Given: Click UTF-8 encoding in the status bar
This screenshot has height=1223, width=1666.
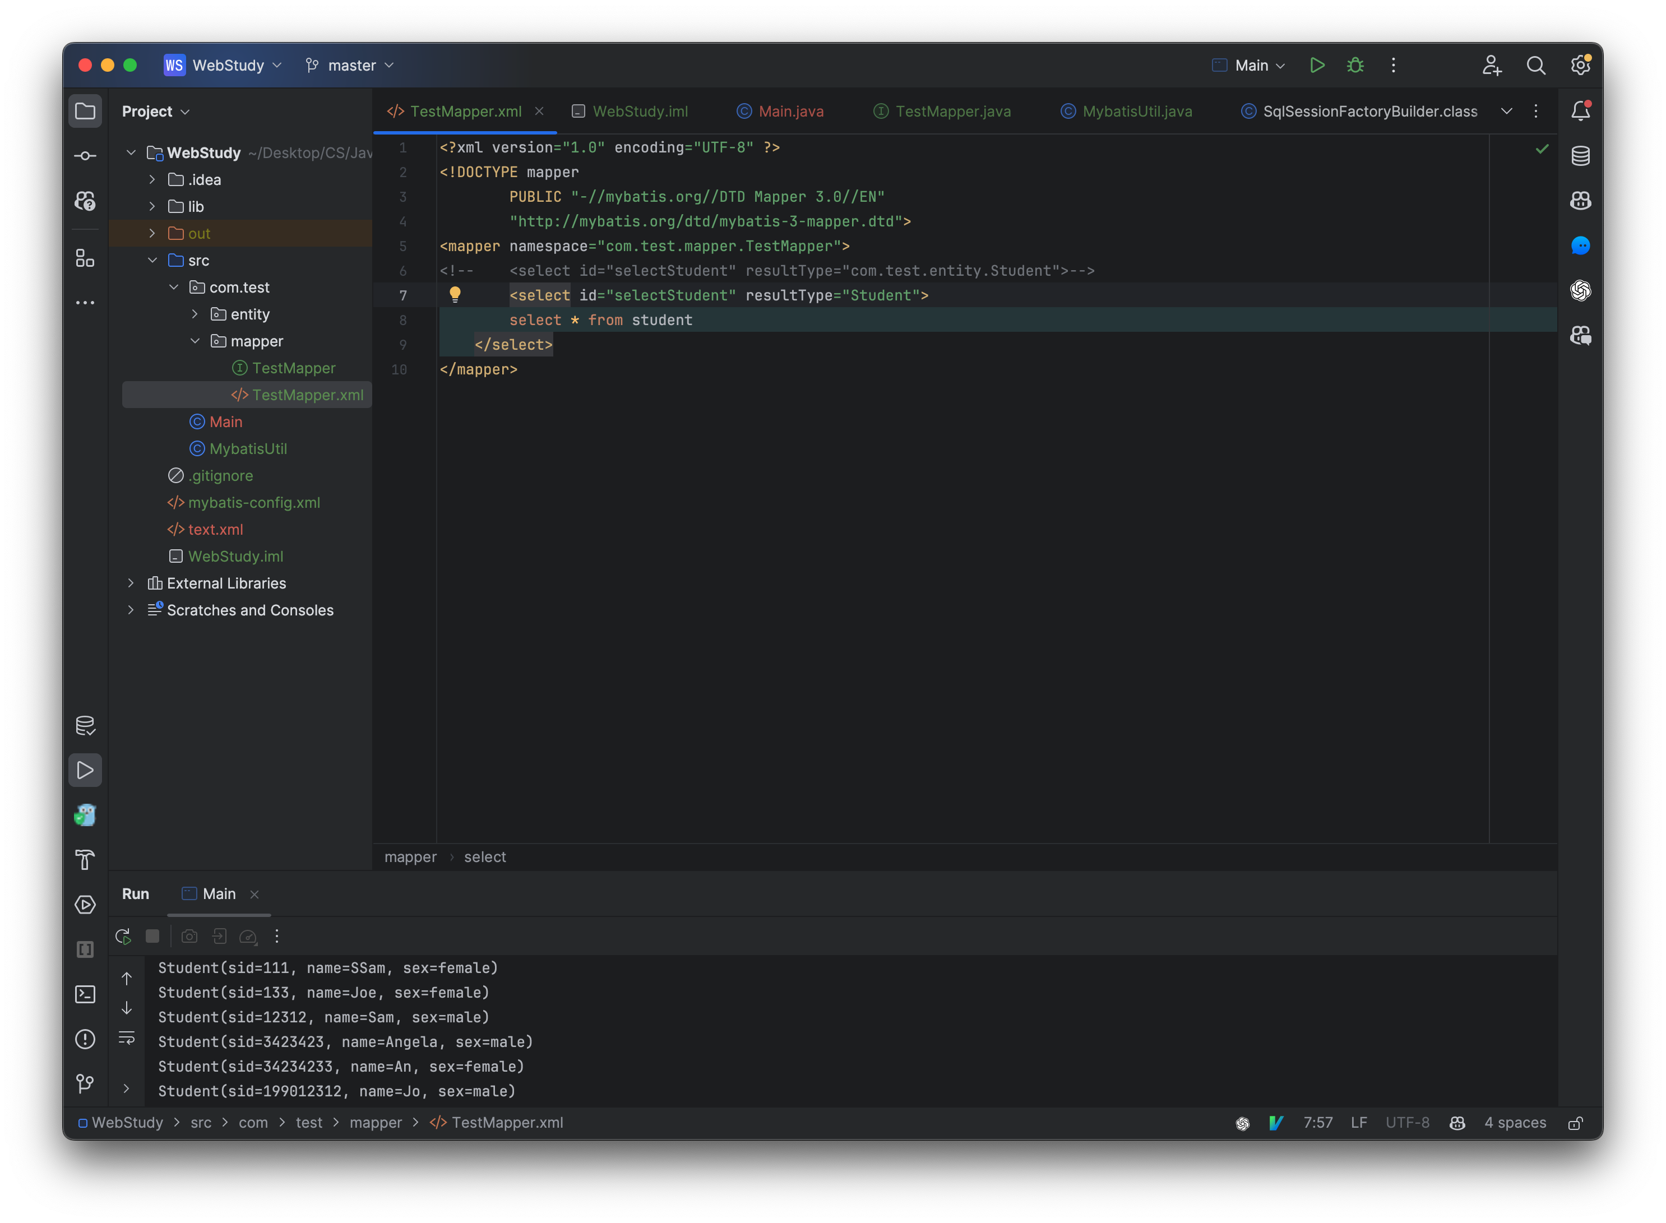Looking at the screenshot, I should coord(1408,1122).
